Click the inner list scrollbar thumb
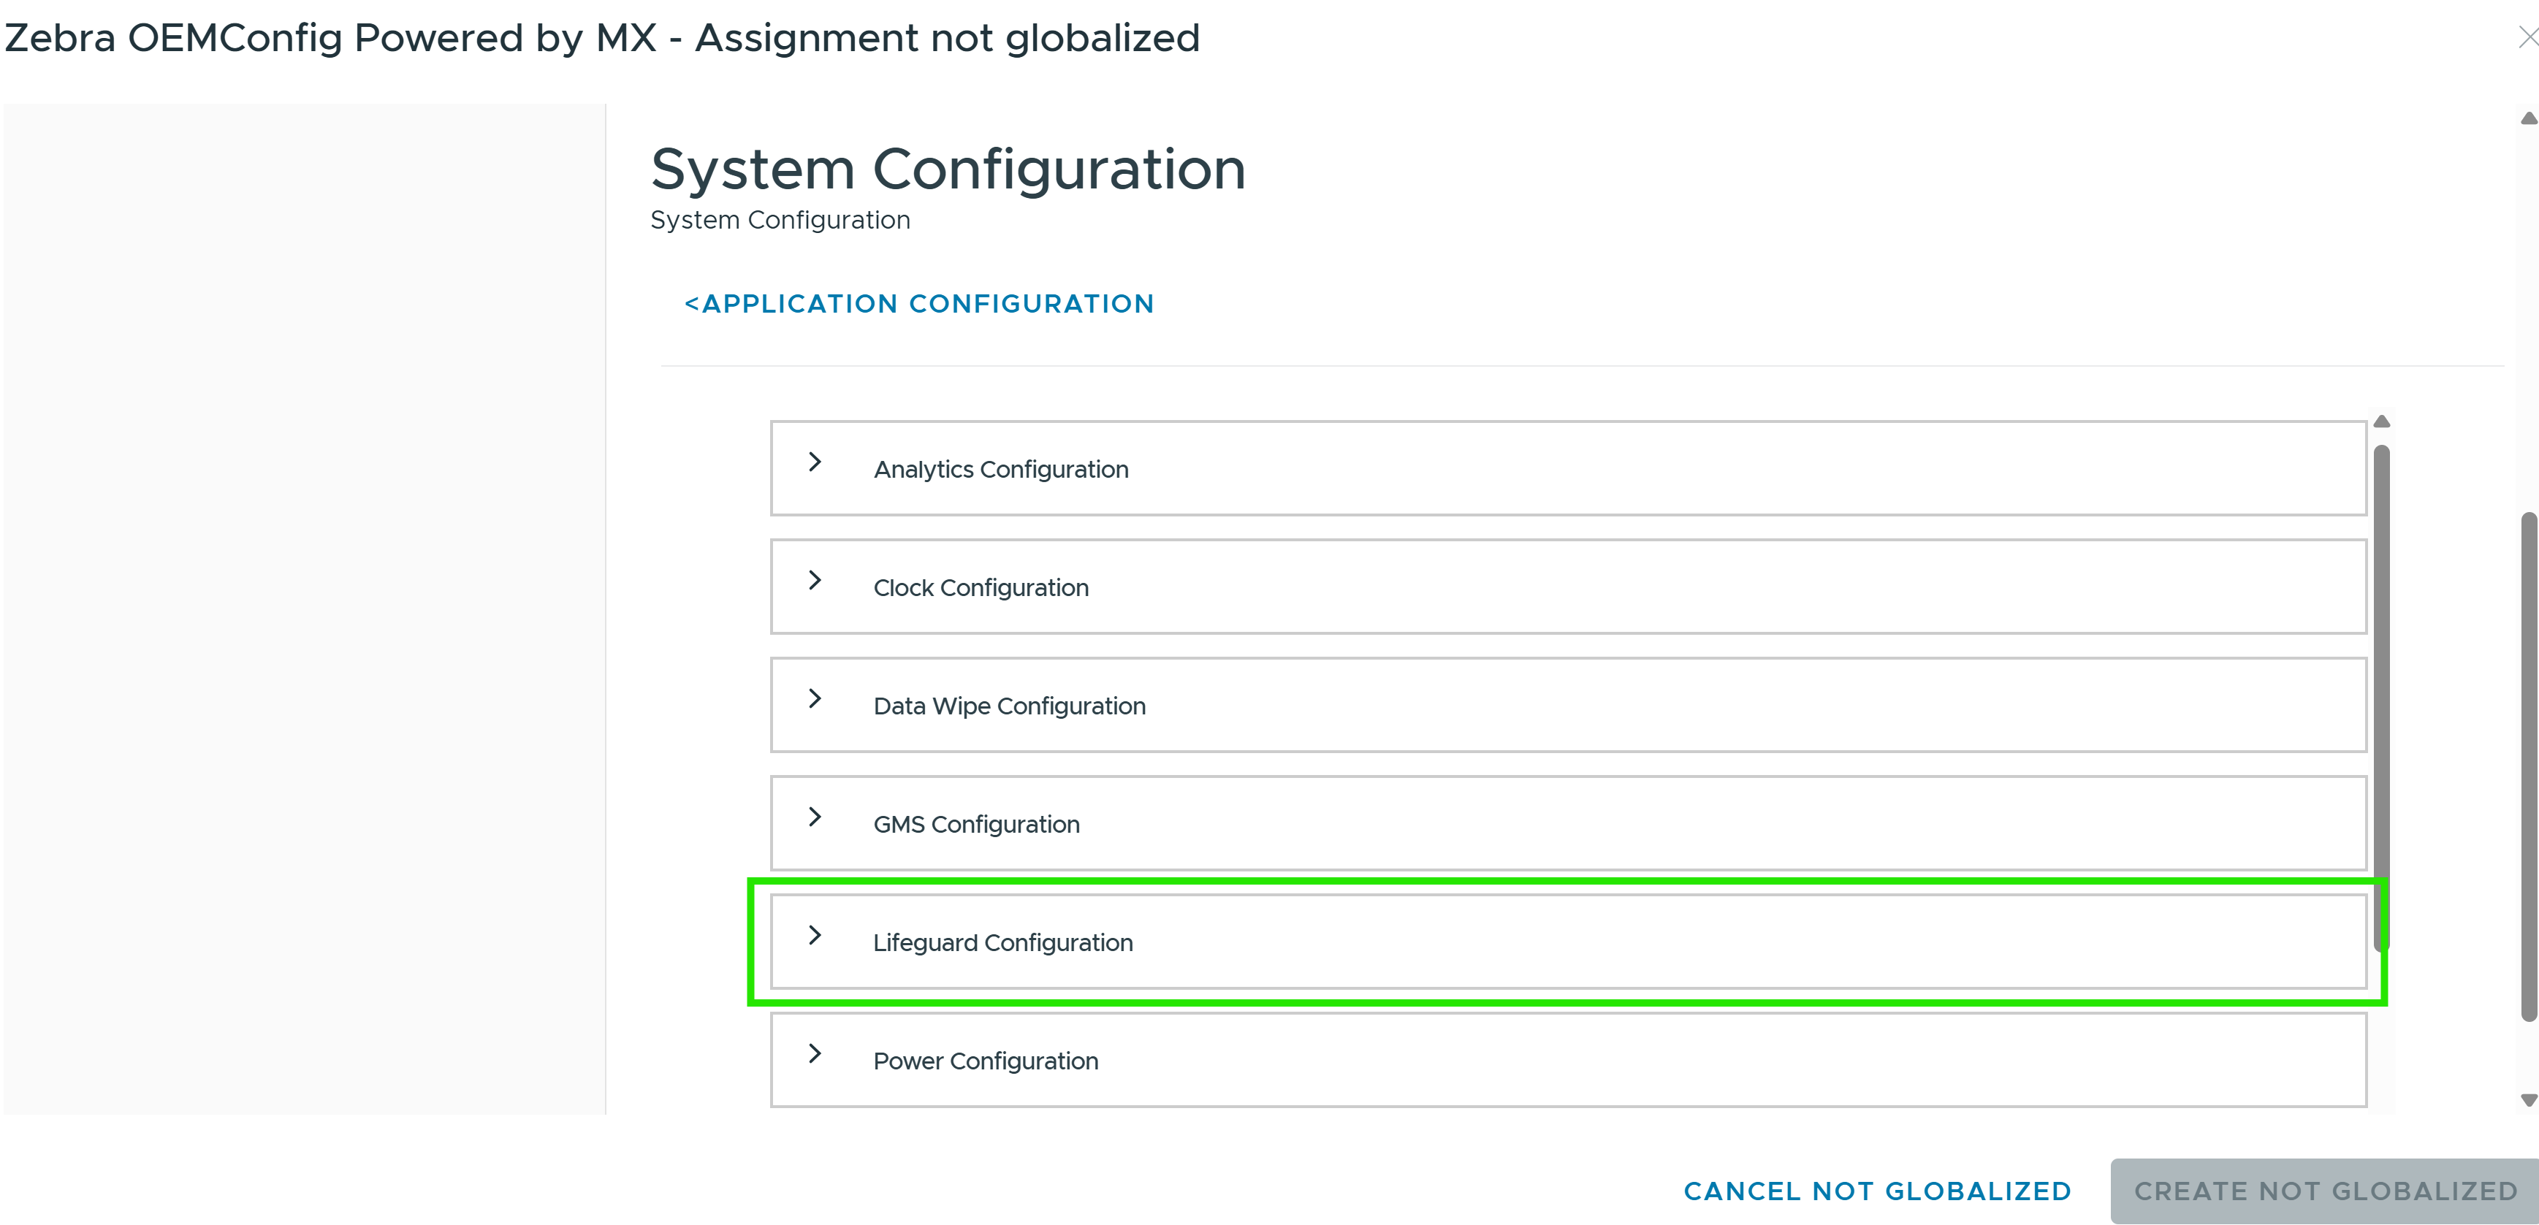2539x1225 pixels. point(2381,698)
